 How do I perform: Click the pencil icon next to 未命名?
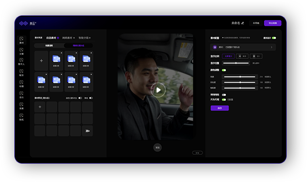click(x=243, y=23)
